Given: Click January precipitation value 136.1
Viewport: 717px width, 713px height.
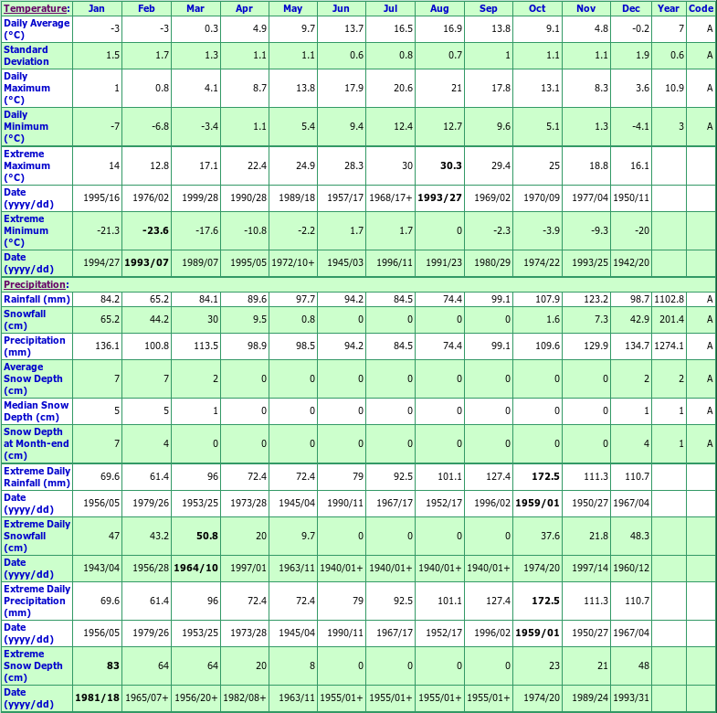Looking at the screenshot, I should click(x=108, y=346).
